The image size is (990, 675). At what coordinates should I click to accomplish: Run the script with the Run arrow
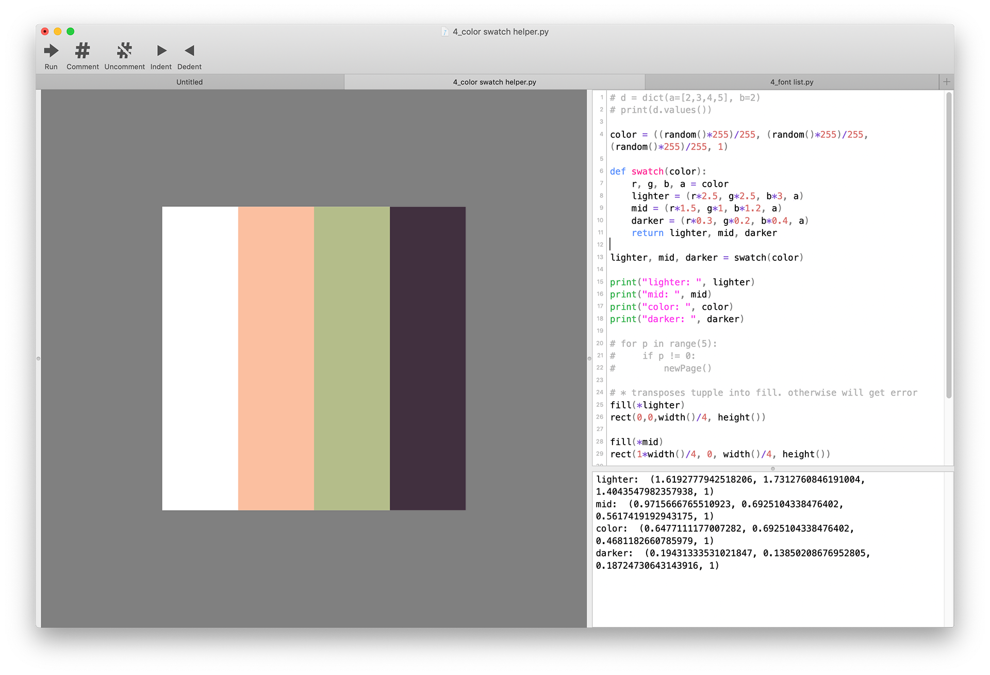point(51,51)
